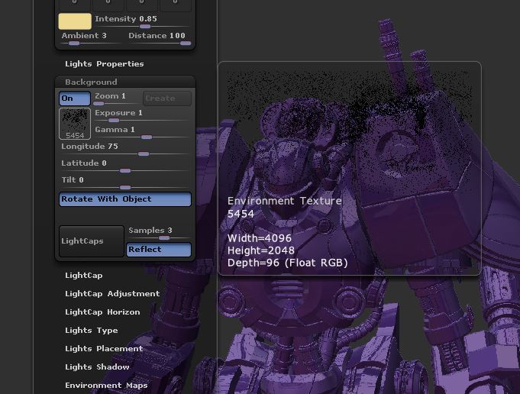Screen dimensions: 520x394
Task: Open the Lights Shadow submenu
Action: 97,367
